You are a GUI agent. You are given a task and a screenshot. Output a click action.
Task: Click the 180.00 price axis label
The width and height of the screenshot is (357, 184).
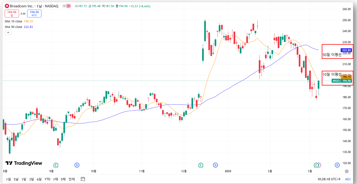pos(346,97)
